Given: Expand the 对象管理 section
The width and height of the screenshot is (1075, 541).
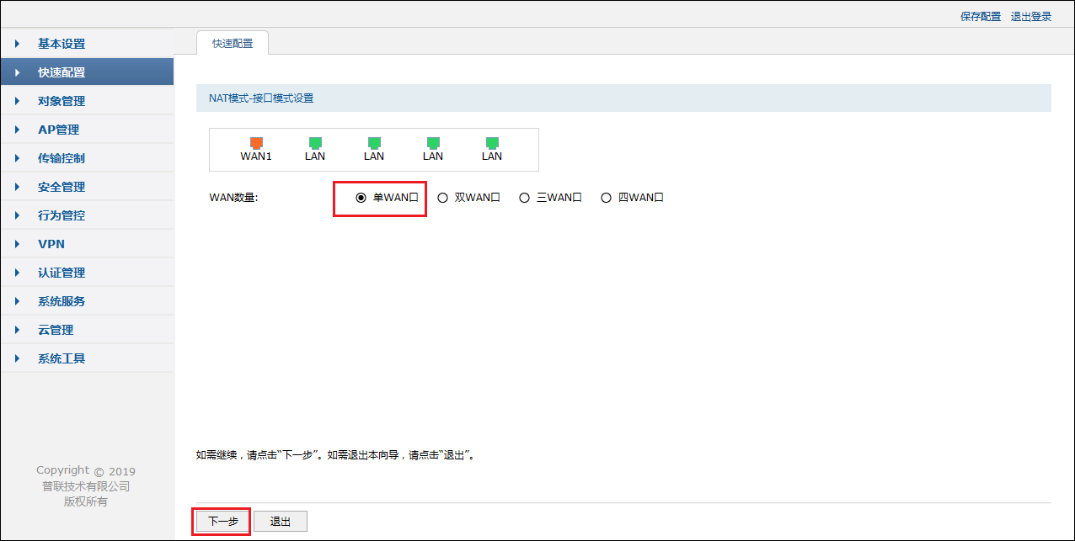Looking at the screenshot, I should [x=62, y=101].
